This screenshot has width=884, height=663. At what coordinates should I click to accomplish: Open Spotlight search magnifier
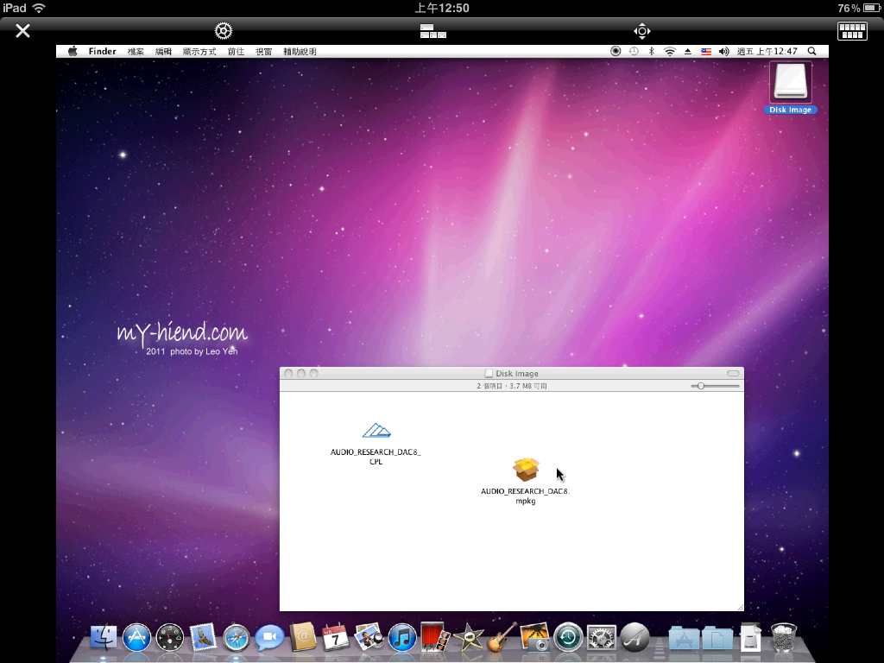[811, 51]
